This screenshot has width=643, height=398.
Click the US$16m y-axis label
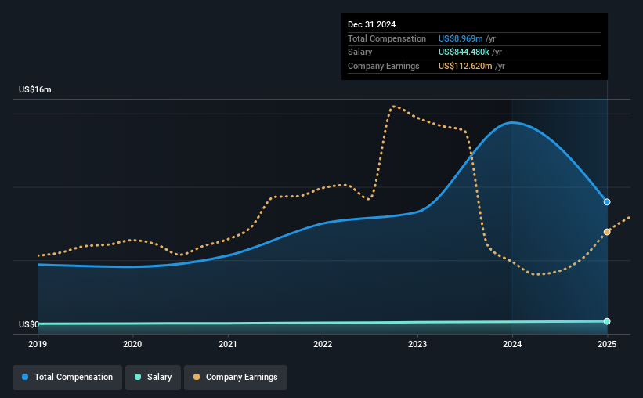pyautogui.click(x=35, y=89)
